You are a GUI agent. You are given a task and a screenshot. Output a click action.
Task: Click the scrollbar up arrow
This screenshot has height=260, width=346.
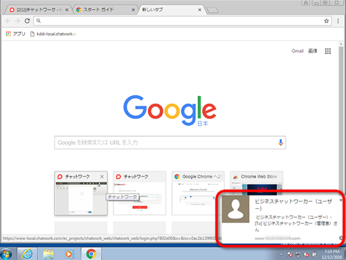[341, 44]
